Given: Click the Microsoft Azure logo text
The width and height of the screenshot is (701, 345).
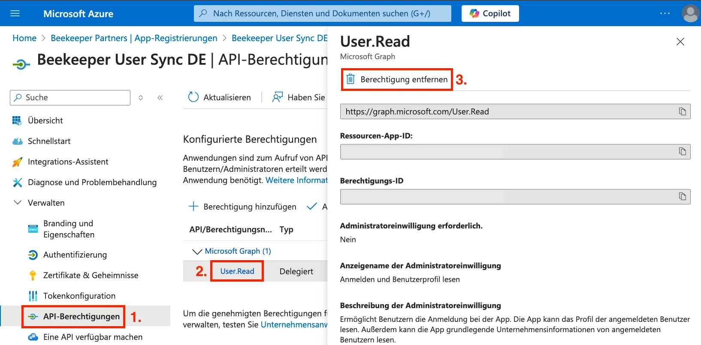Looking at the screenshot, I should click(x=79, y=14).
